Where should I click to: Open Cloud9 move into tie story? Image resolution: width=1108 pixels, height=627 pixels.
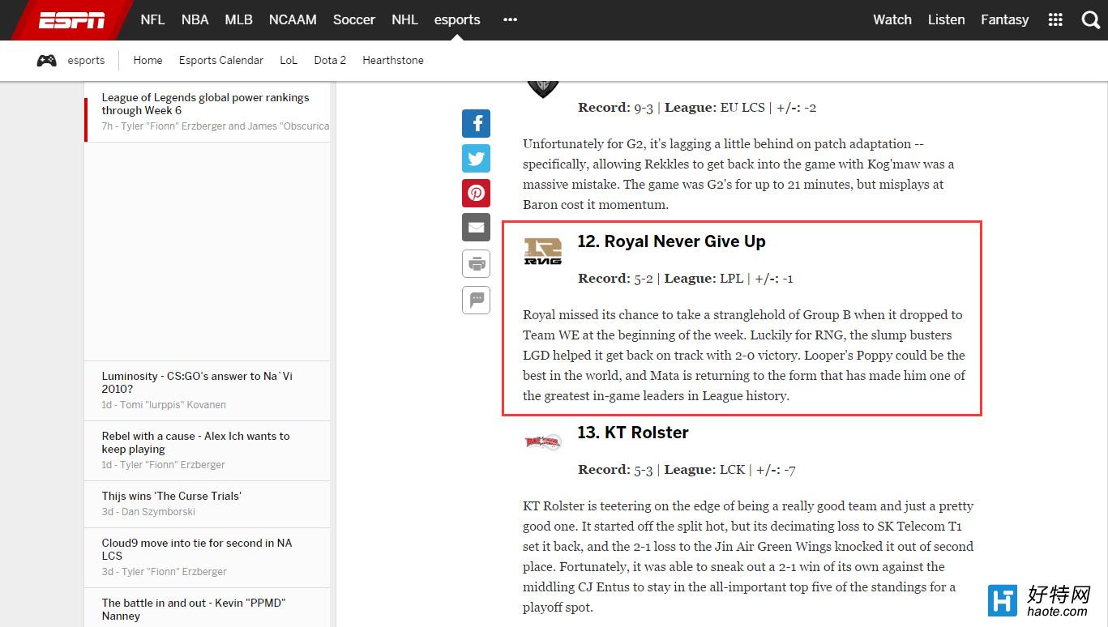tap(197, 549)
